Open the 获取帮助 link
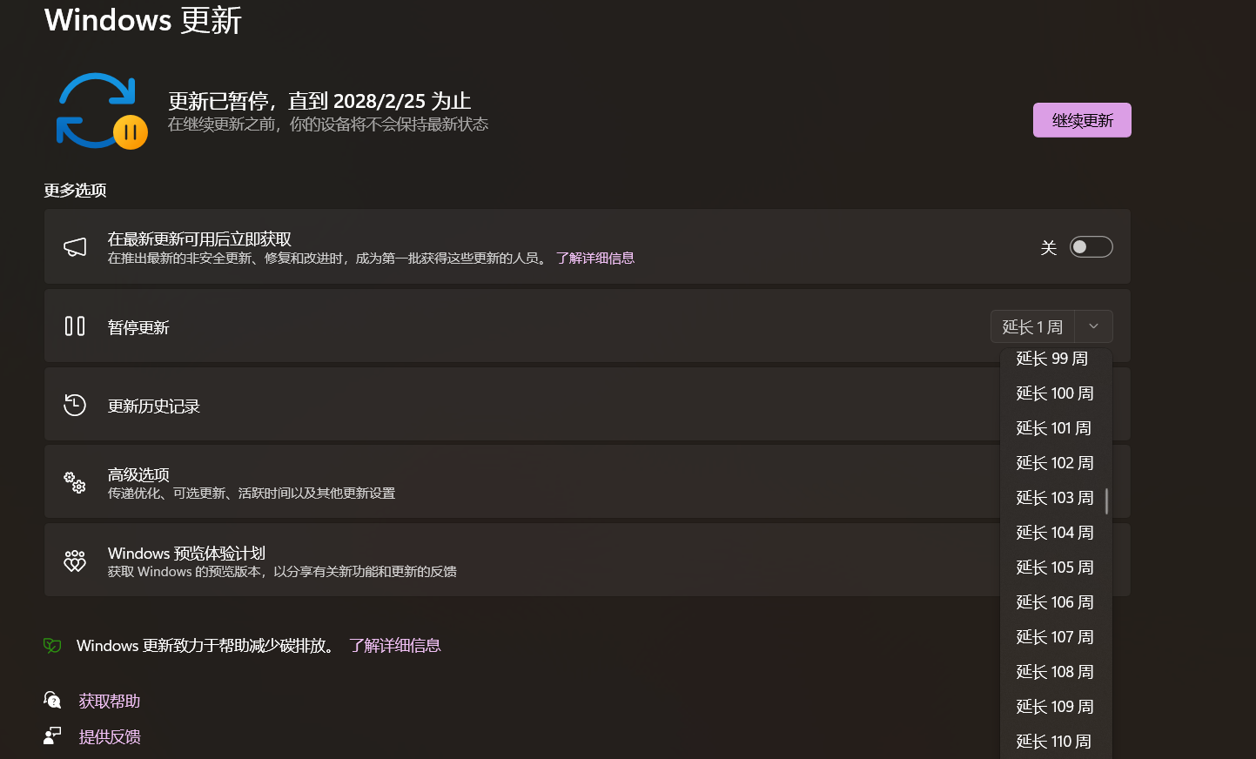The image size is (1256, 759). 110,701
